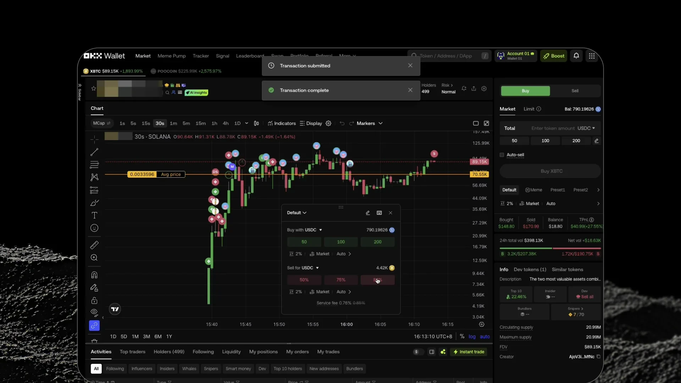The height and width of the screenshot is (383, 681).
Task: Click the chart fullscreen icon
Action: (x=486, y=123)
